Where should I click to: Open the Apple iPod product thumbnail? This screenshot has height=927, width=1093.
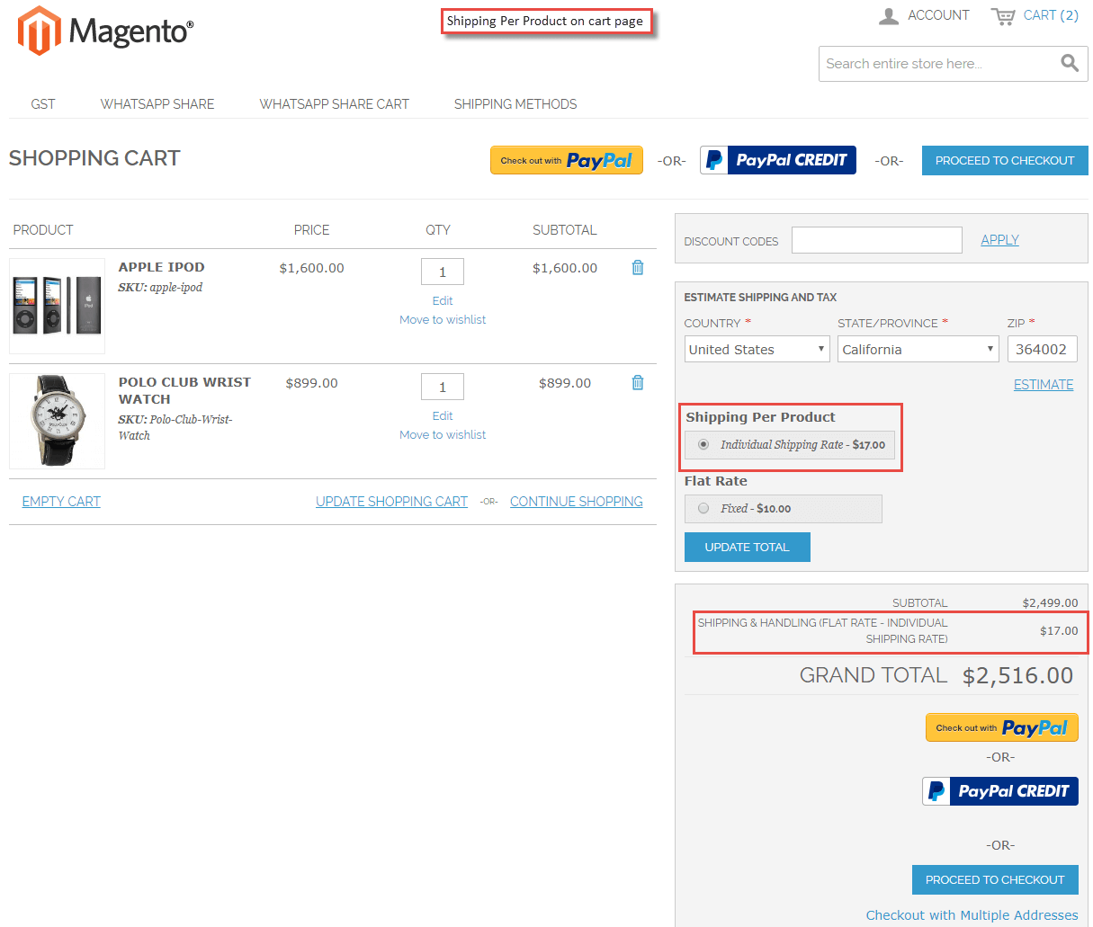pyautogui.click(x=58, y=307)
